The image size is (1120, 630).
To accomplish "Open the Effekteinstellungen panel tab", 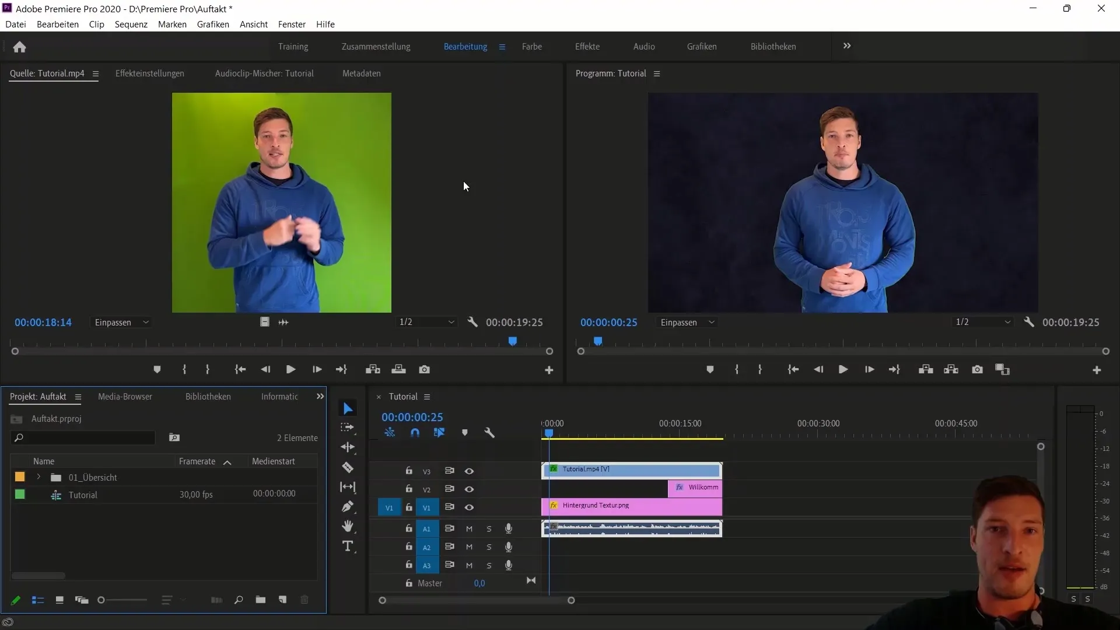I will click(x=149, y=73).
